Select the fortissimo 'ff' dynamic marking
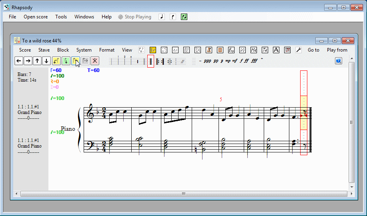 click(x=247, y=61)
